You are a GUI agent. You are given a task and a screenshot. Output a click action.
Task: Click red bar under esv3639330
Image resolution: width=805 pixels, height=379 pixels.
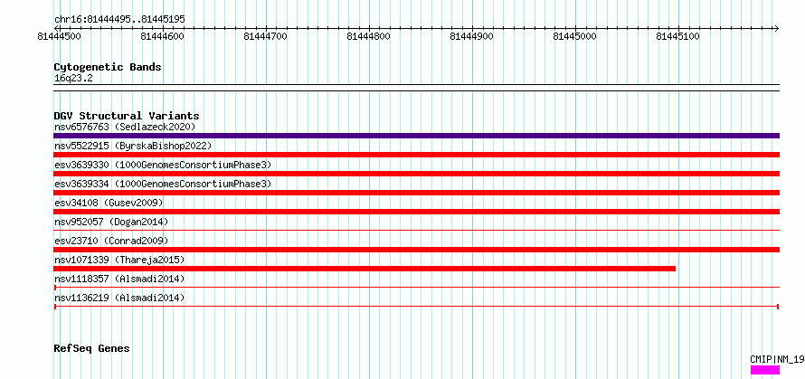coord(416,174)
